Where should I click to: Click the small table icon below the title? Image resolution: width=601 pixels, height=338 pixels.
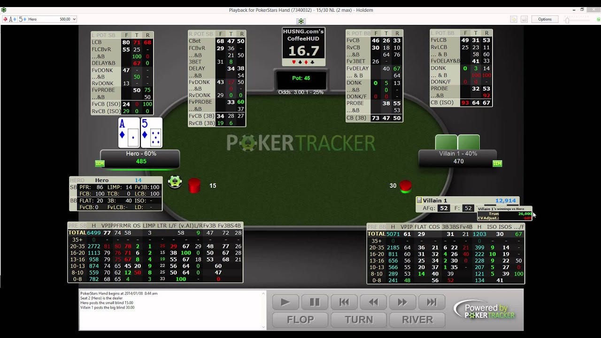[x=301, y=21]
